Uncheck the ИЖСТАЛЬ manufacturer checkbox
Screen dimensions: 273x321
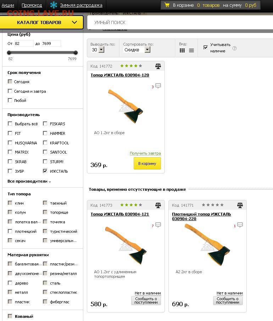coord(45,171)
